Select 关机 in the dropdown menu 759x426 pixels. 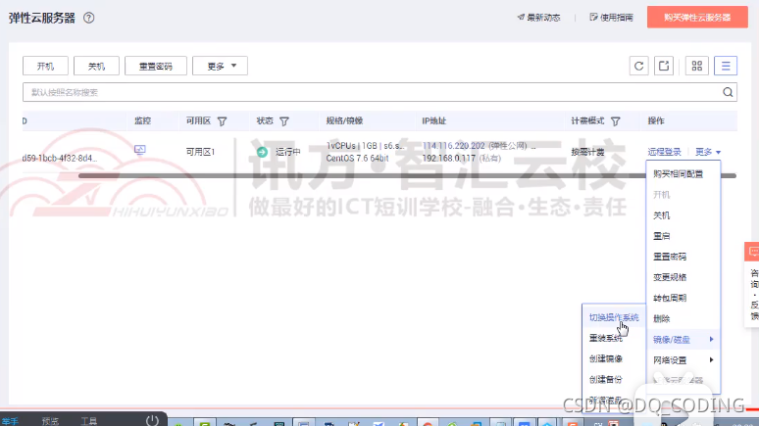pos(661,215)
